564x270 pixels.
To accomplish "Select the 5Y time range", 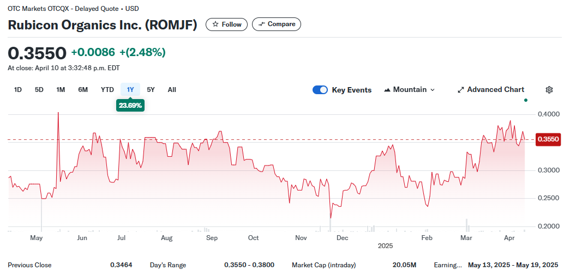I will (x=151, y=90).
